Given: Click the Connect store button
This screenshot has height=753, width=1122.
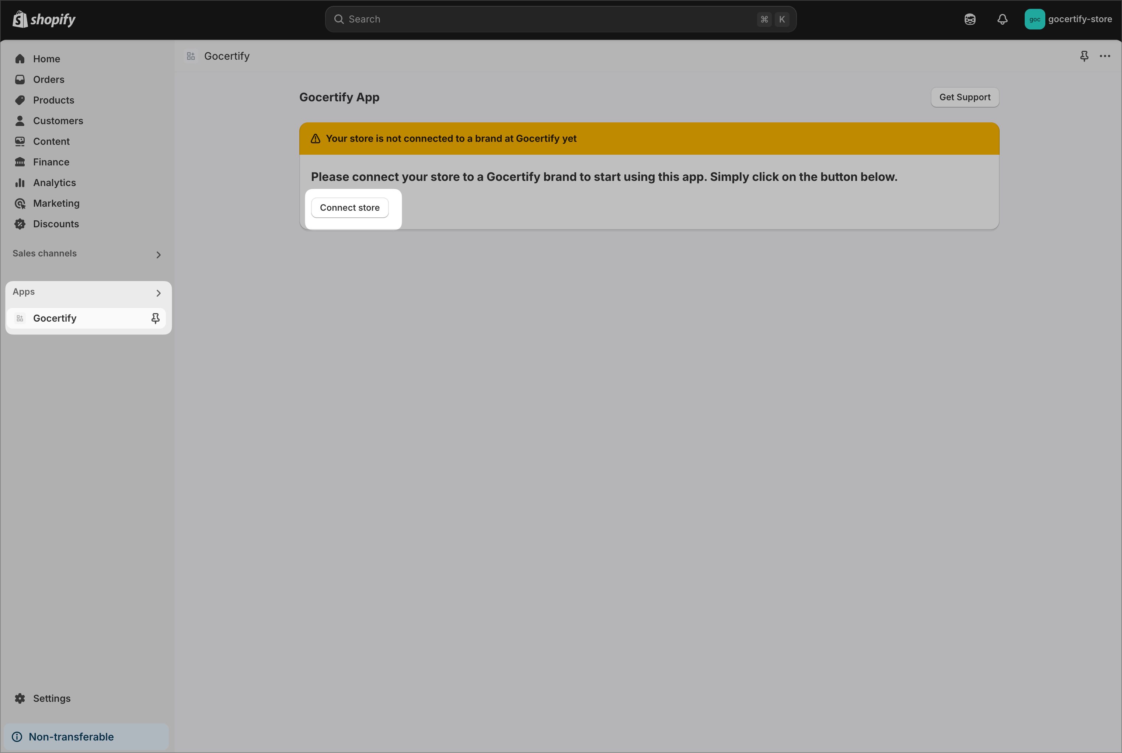Looking at the screenshot, I should point(349,207).
